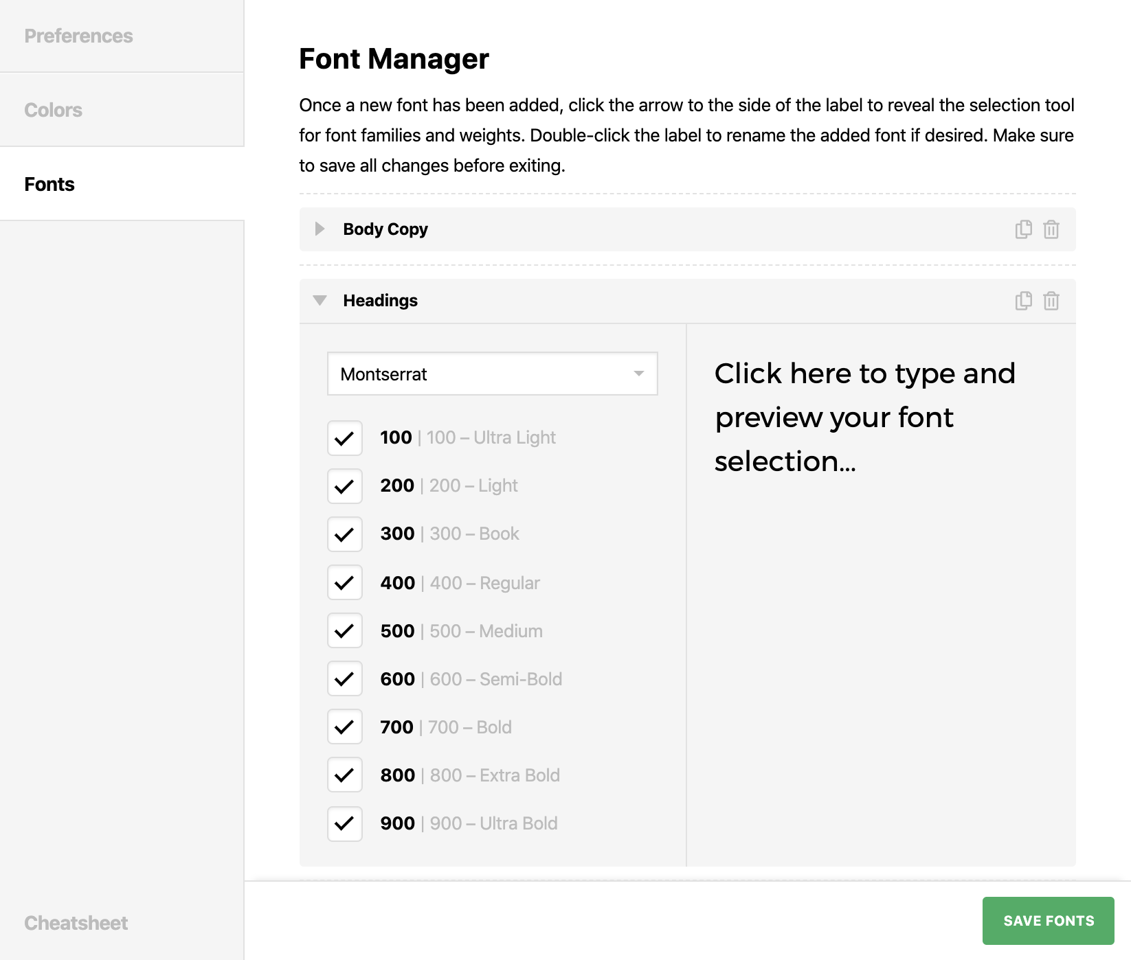1131x960 pixels.
Task: Click the font preview text area
Action: [864, 418]
